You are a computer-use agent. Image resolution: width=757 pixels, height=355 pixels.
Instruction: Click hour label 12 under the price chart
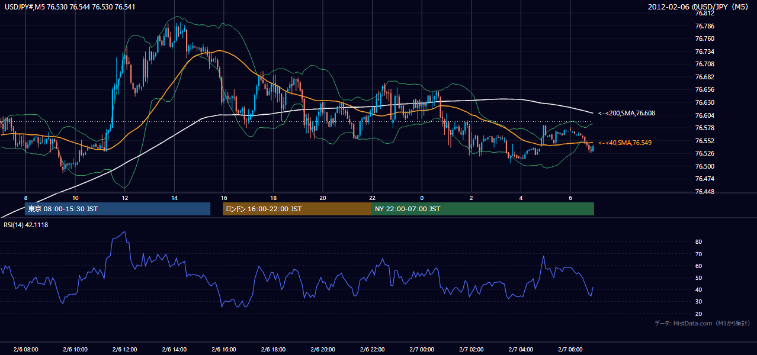coord(125,198)
